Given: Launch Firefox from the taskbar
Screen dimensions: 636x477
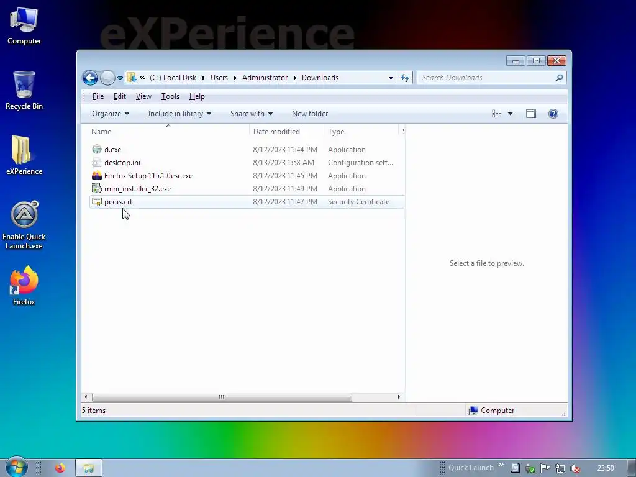Looking at the screenshot, I should tap(60, 468).
